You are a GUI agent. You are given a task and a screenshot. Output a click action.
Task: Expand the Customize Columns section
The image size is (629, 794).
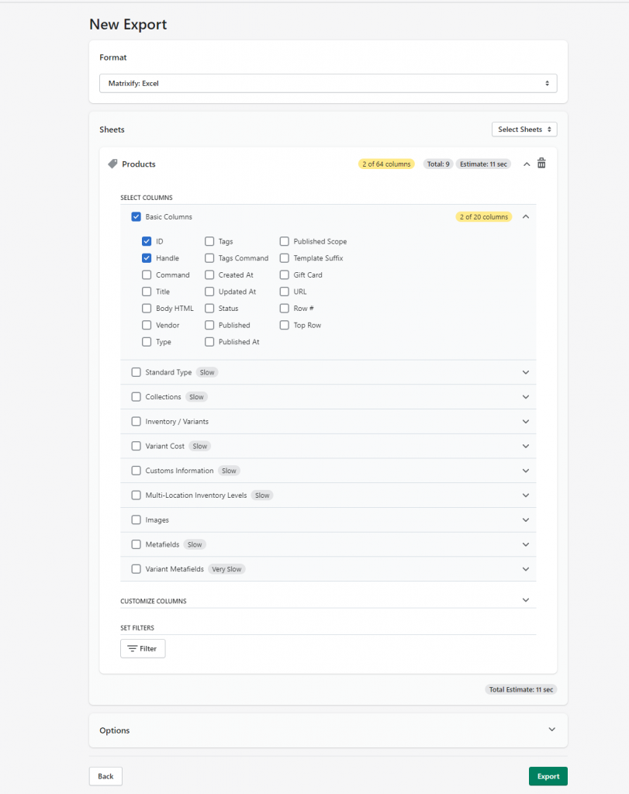[x=525, y=599]
